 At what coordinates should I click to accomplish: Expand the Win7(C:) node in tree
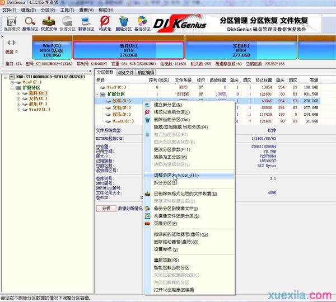[12, 82]
